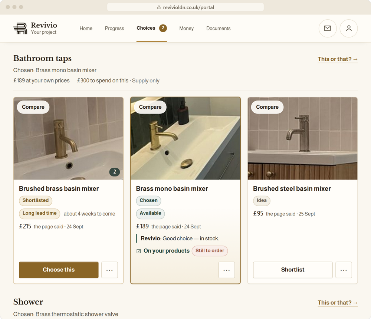Click the Revivio logo mark
371x319 pixels.
pyautogui.click(x=20, y=29)
